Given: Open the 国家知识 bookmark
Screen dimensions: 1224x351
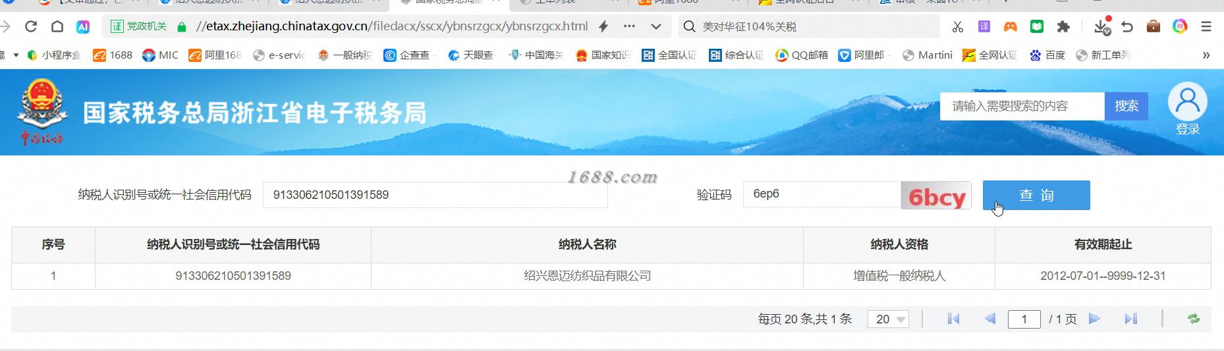Looking at the screenshot, I should [602, 55].
